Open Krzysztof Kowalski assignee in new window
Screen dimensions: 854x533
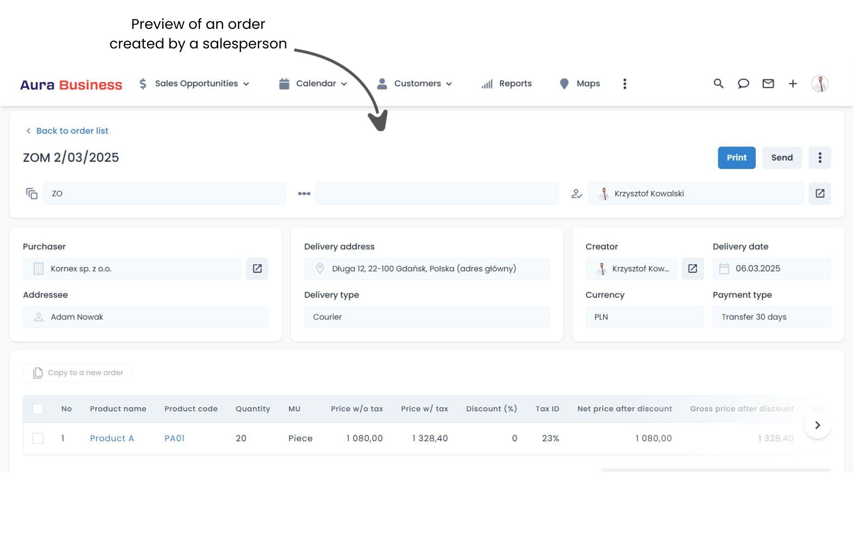(820, 194)
